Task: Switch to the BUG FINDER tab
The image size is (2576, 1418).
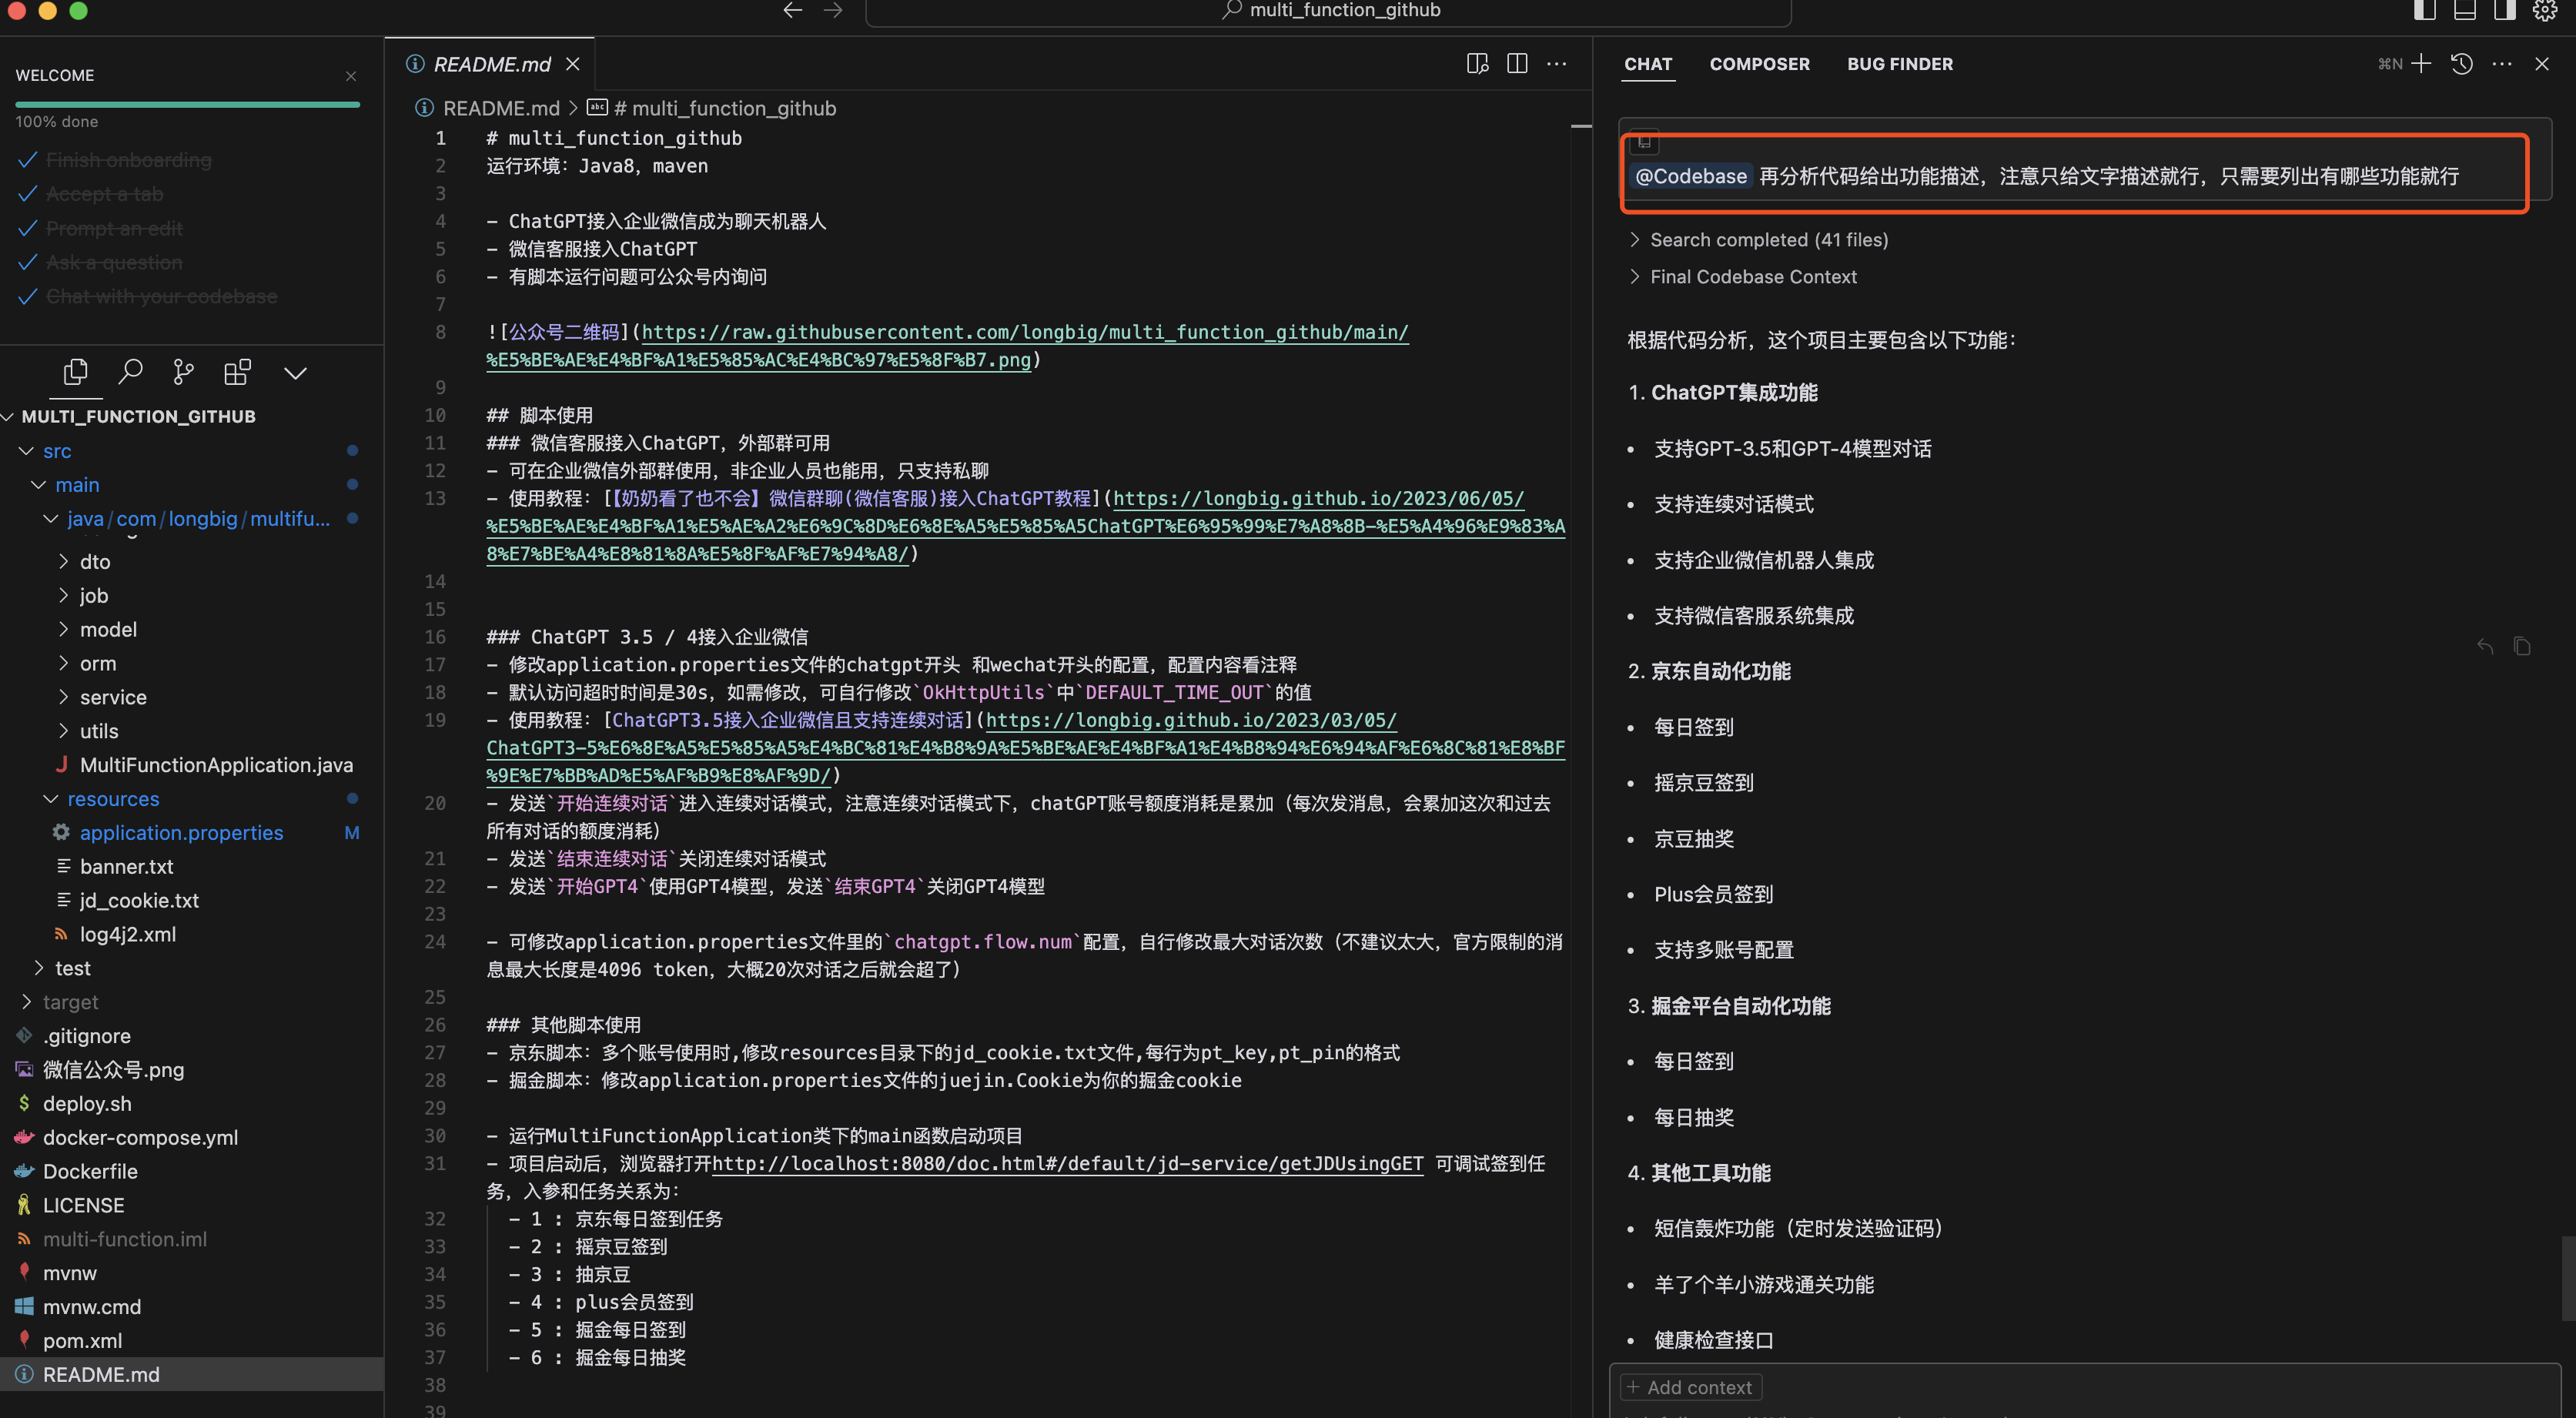Action: pyautogui.click(x=1899, y=64)
